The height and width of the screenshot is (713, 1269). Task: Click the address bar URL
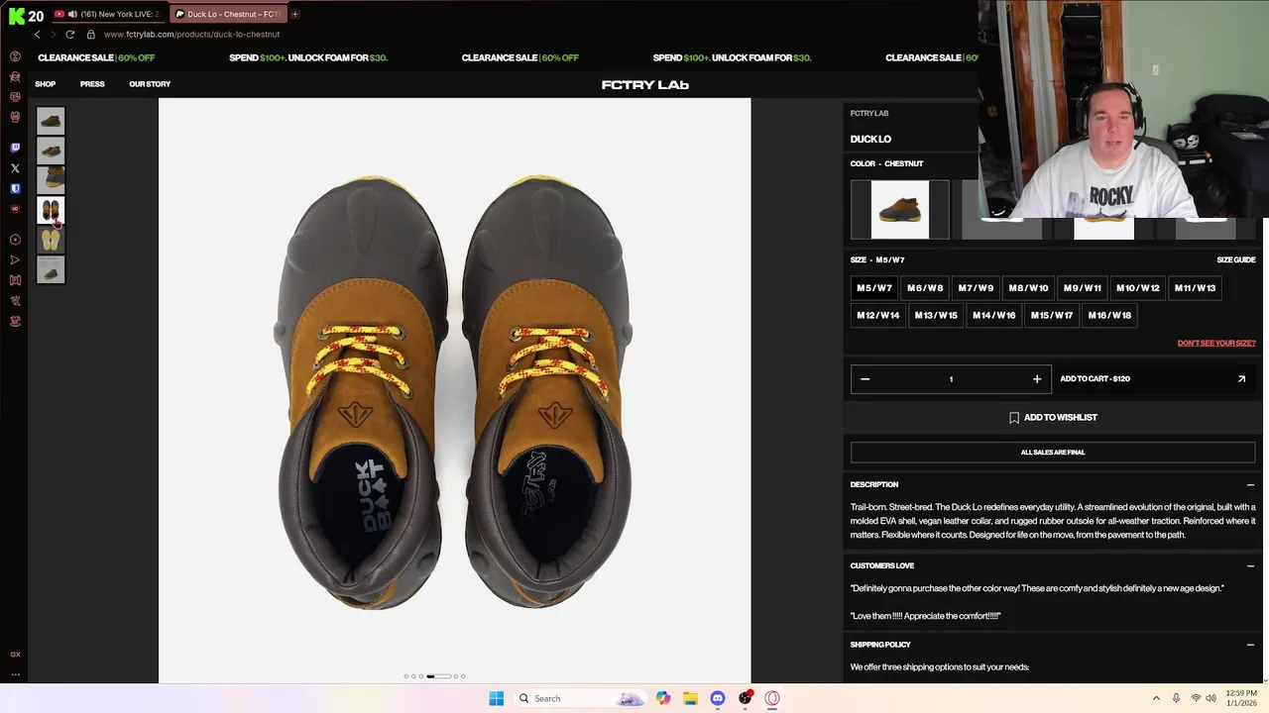[191, 34]
